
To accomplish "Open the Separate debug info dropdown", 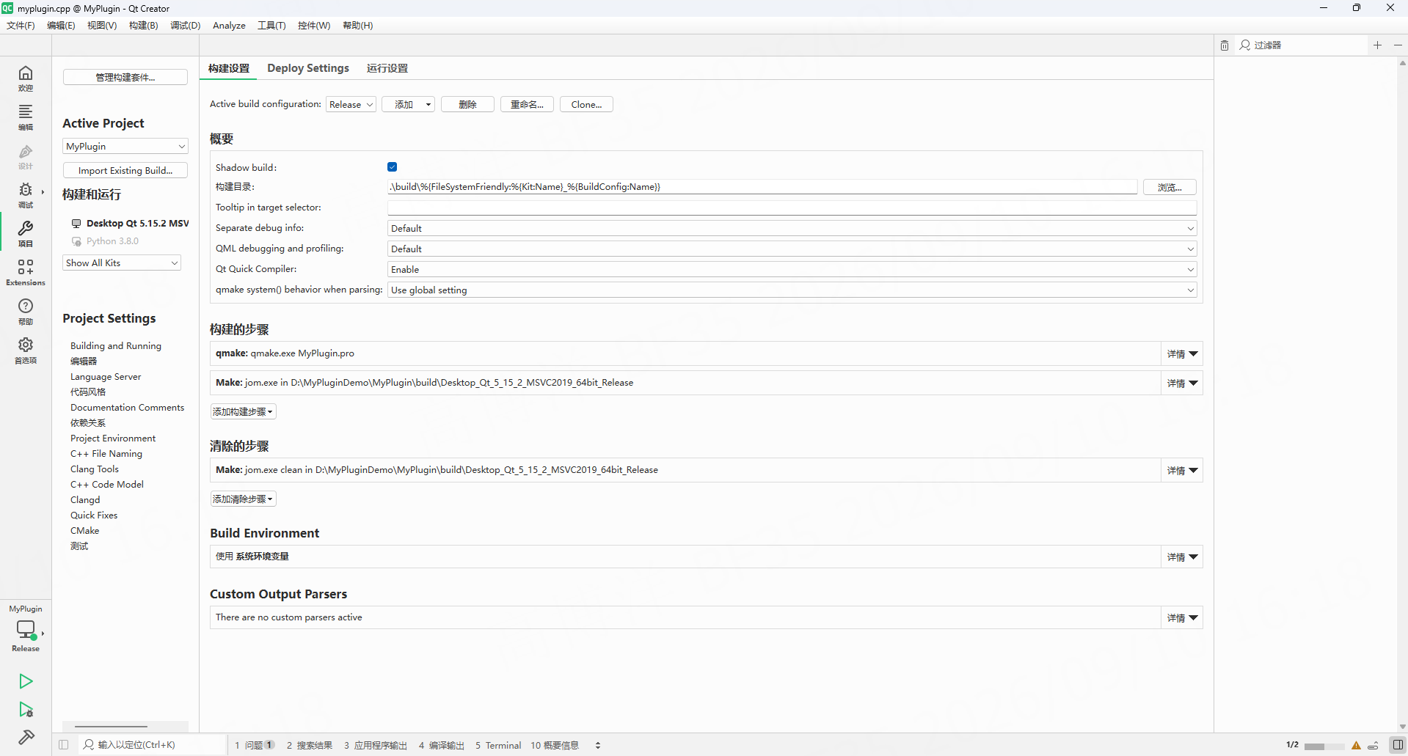I will (792, 229).
